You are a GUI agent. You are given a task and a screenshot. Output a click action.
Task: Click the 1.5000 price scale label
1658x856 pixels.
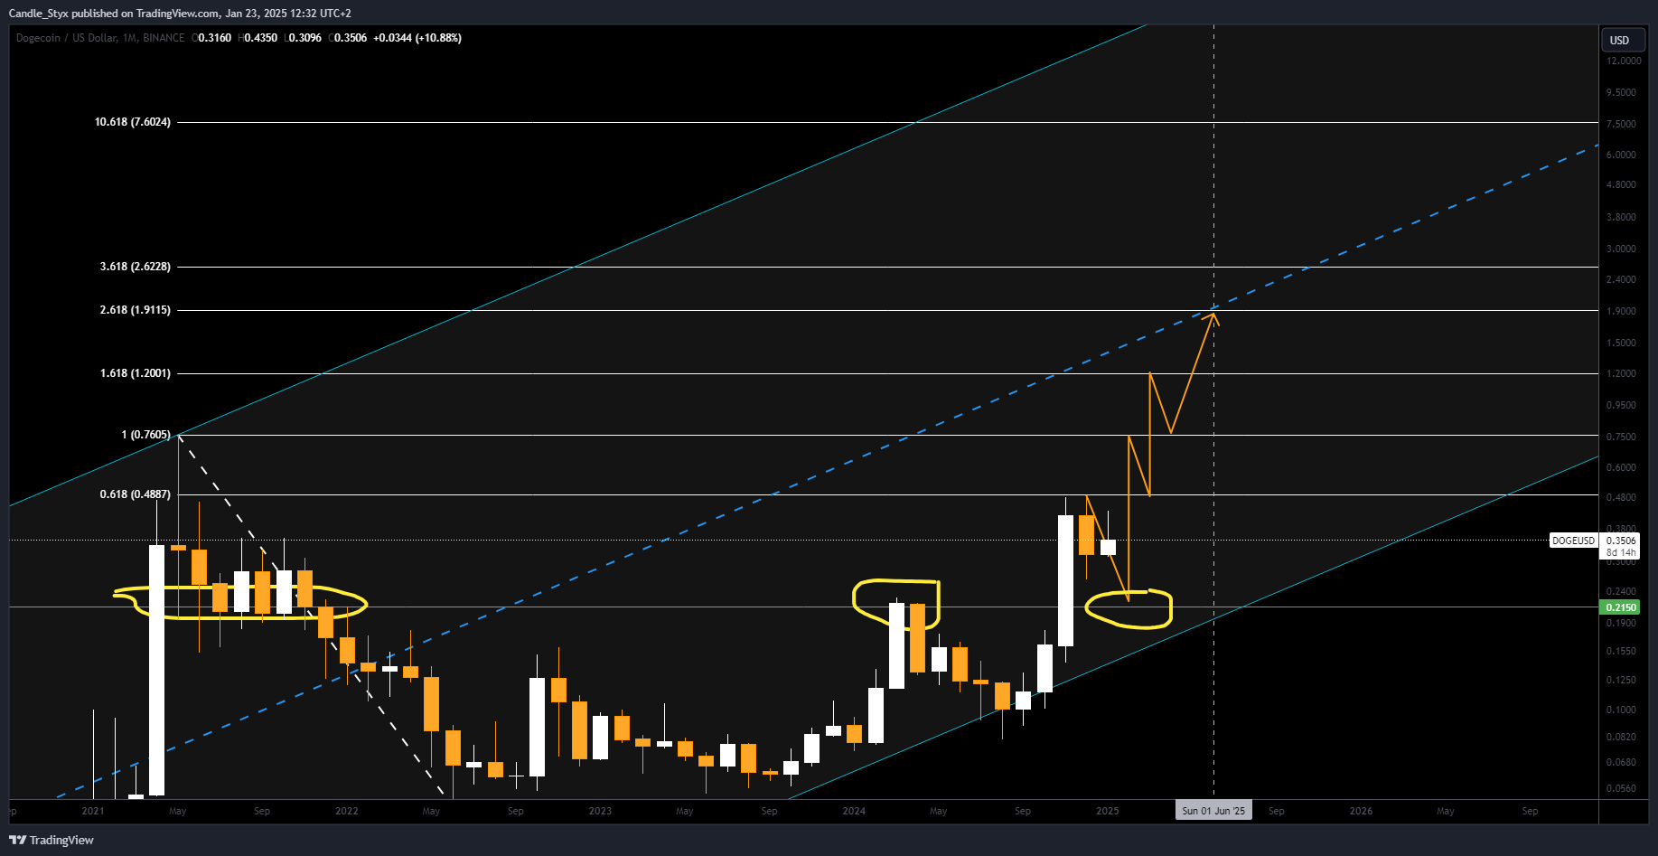coord(1621,343)
